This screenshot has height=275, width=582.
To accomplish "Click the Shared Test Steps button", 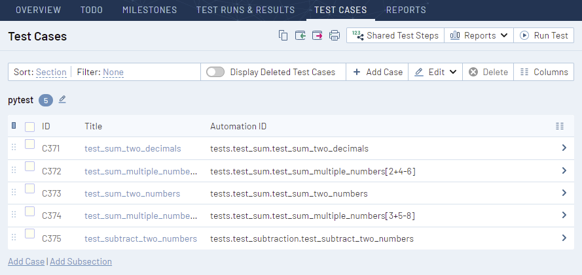I will pos(395,35).
